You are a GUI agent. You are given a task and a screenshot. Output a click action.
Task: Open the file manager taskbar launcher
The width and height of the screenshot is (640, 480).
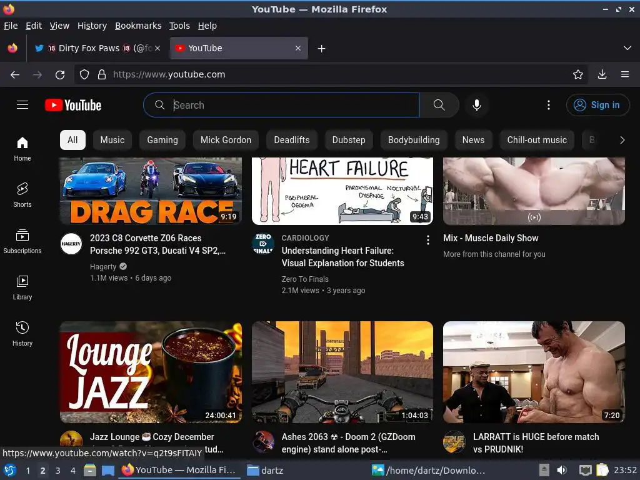tap(90, 470)
